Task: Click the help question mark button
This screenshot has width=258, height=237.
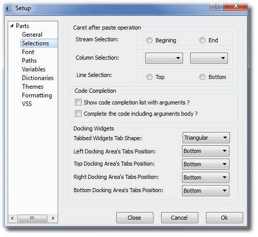Action: click(216, 6)
